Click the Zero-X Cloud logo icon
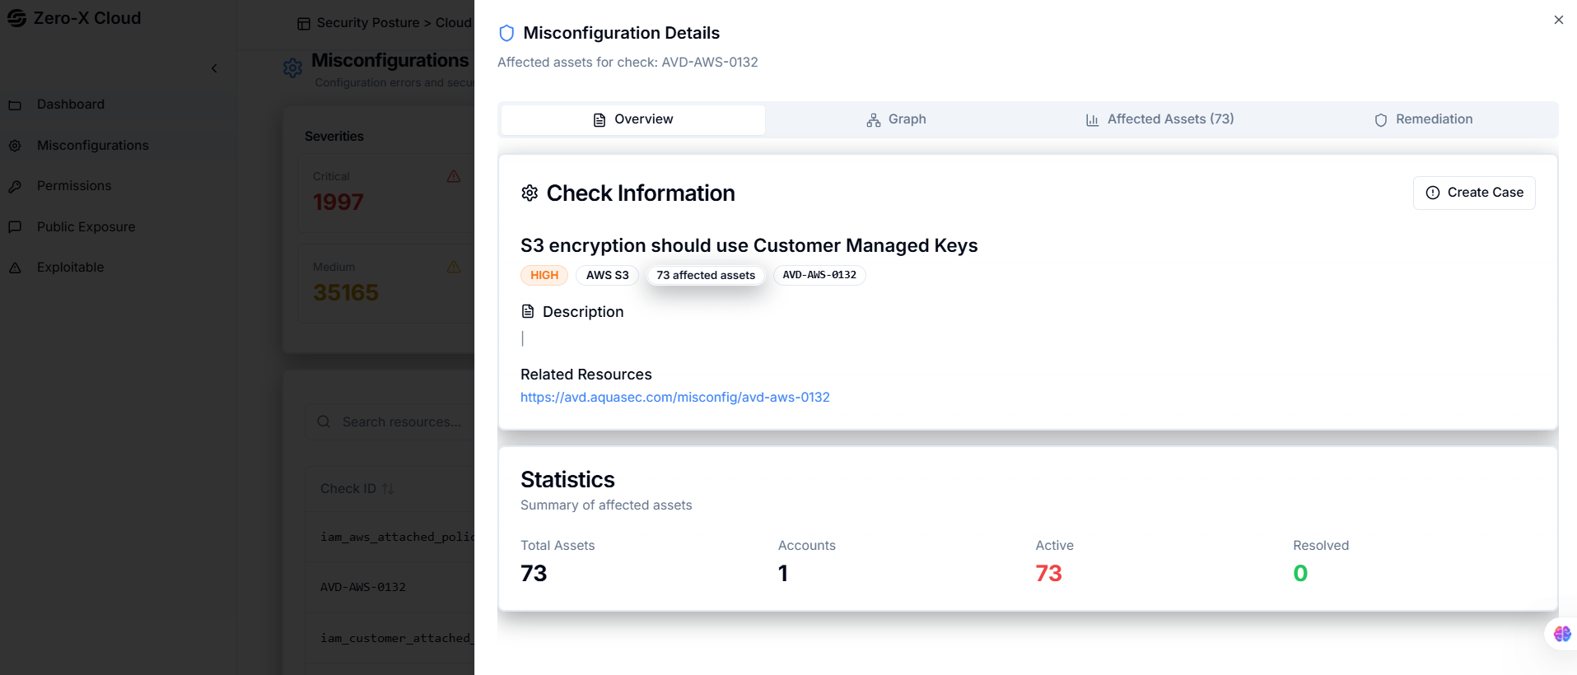This screenshot has width=1577, height=675. tap(16, 18)
